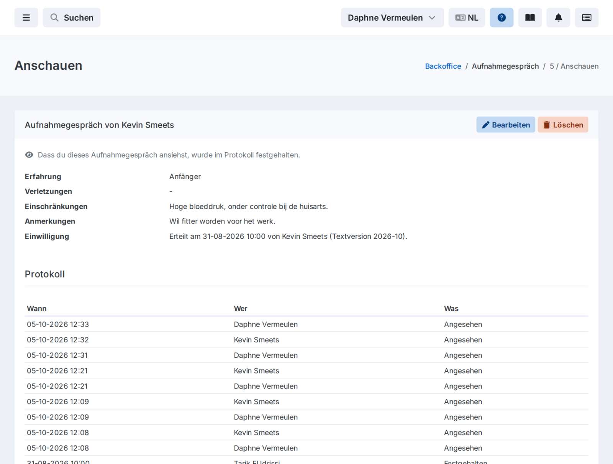
Task: Select the Einschränkungen value about bloeddruk
Action: (x=249, y=207)
